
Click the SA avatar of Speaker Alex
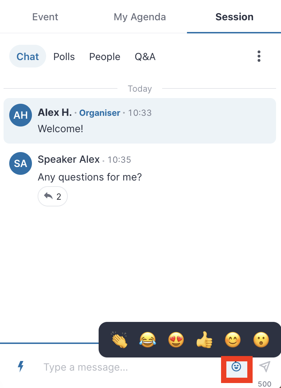click(21, 163)
